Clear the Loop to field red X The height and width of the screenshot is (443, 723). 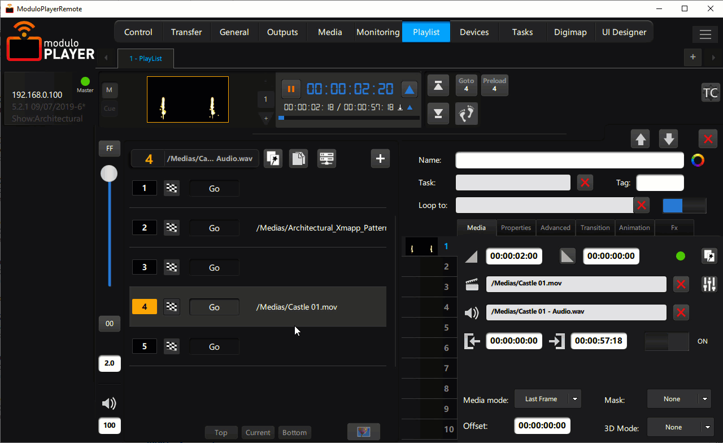tap(641, 205)
